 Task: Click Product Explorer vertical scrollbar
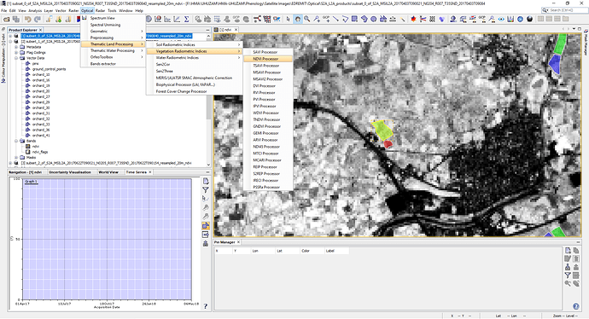[x=208, y=100]
